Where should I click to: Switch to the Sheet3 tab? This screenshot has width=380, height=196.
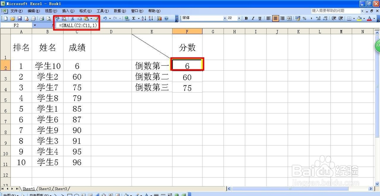click(x=60, y=189)
